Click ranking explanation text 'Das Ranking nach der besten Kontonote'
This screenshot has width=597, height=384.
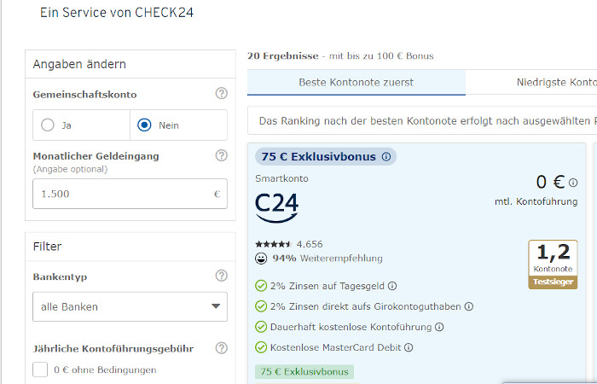pyautogui.click(x=358, y=121)
